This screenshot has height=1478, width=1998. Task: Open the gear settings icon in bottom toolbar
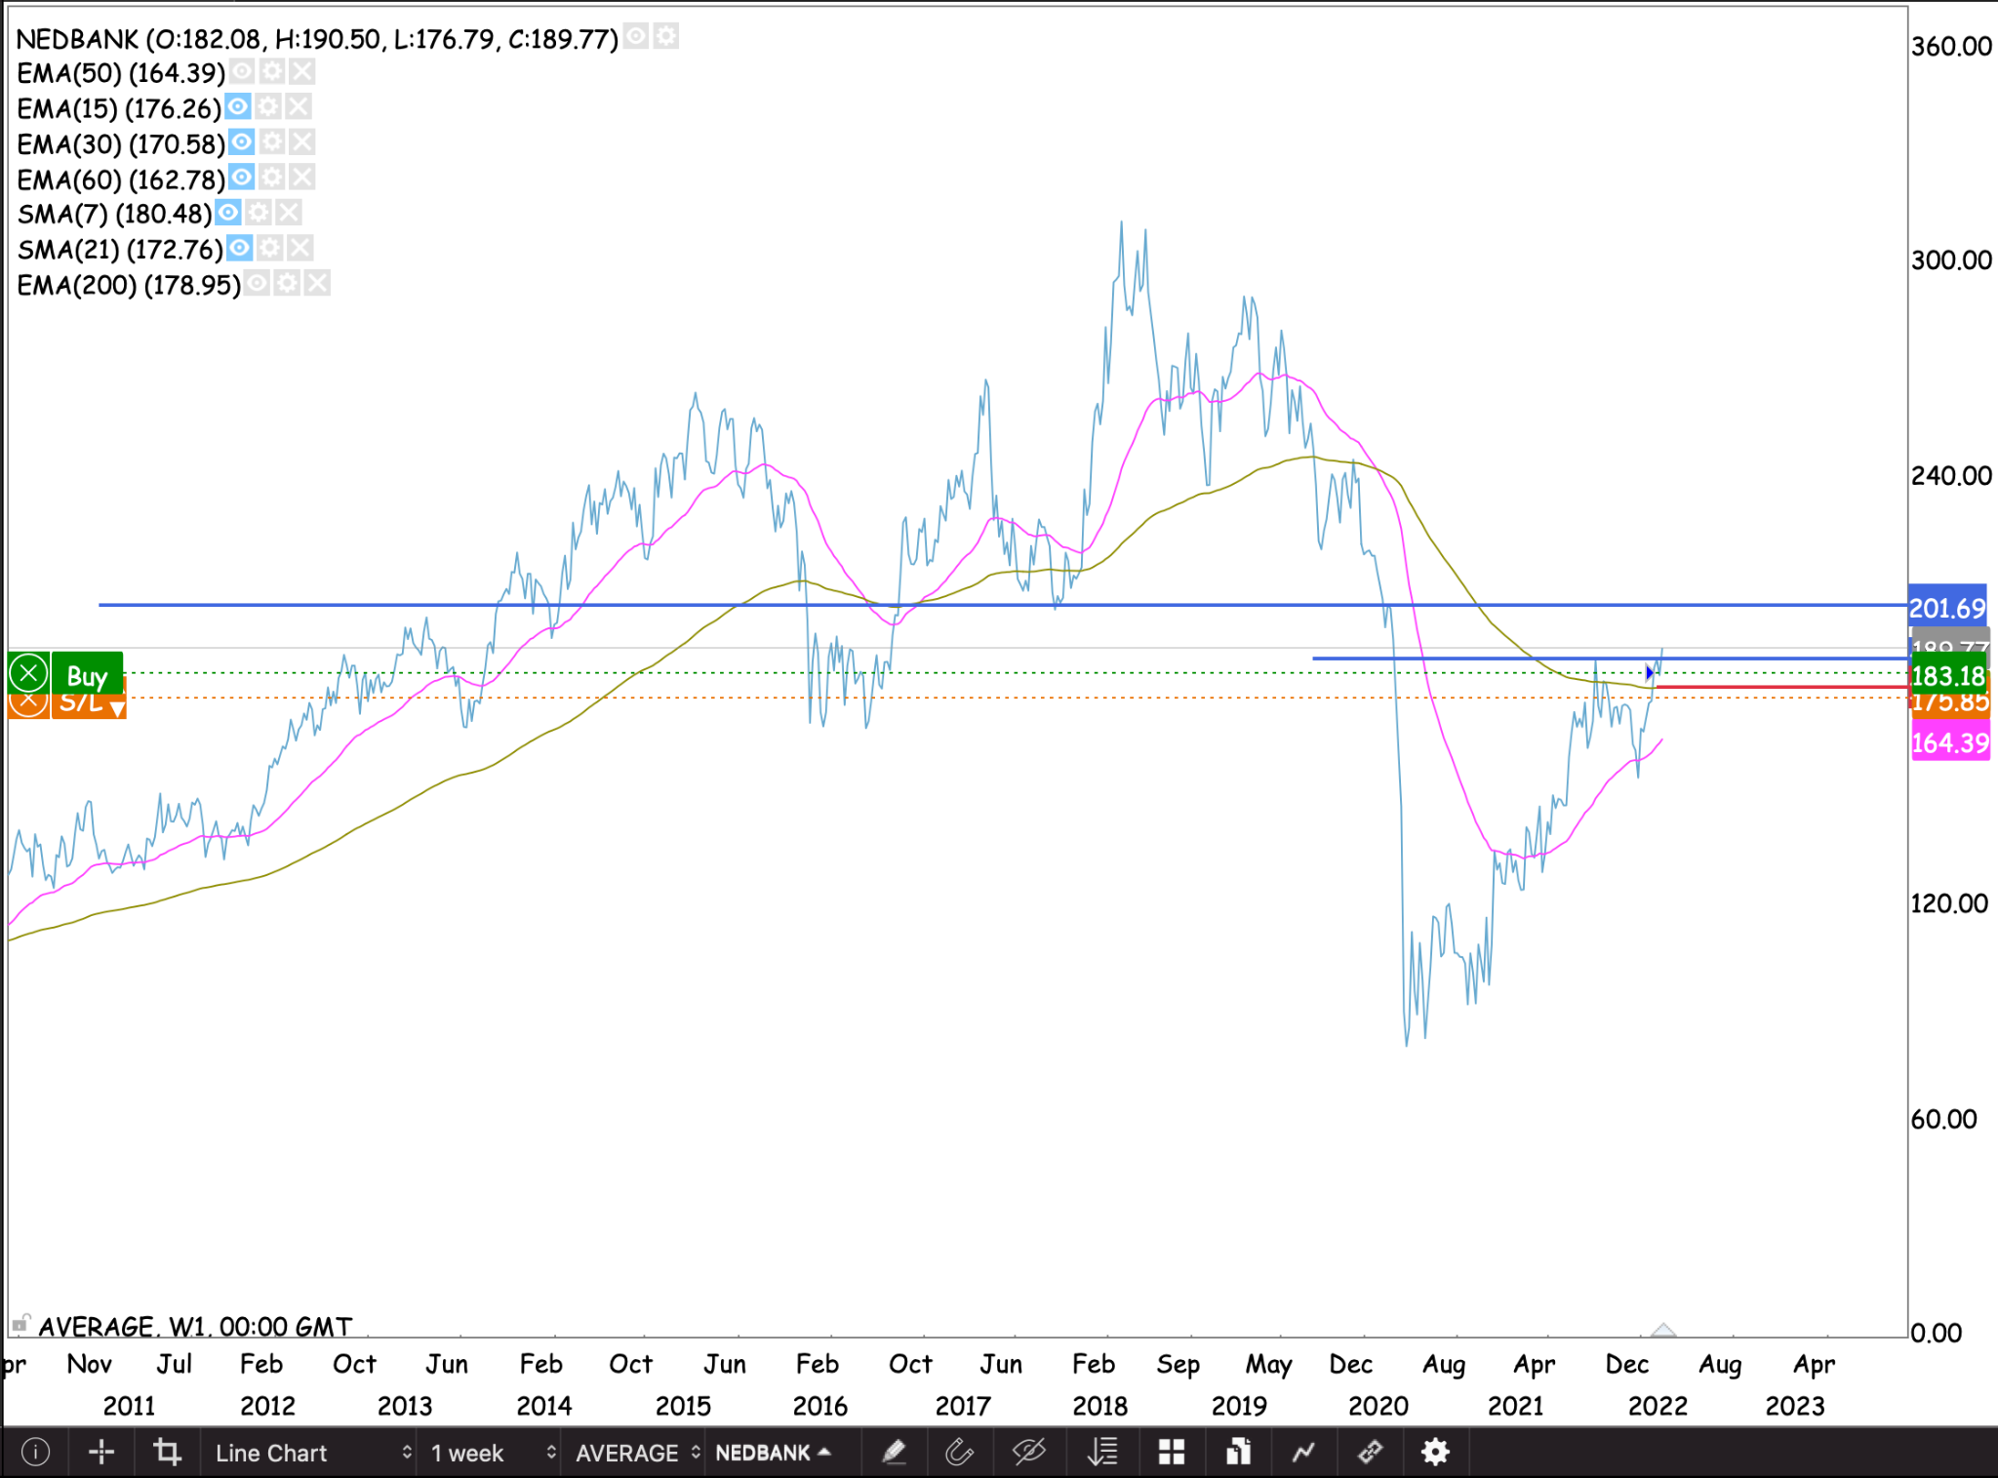[1435, 1453]
